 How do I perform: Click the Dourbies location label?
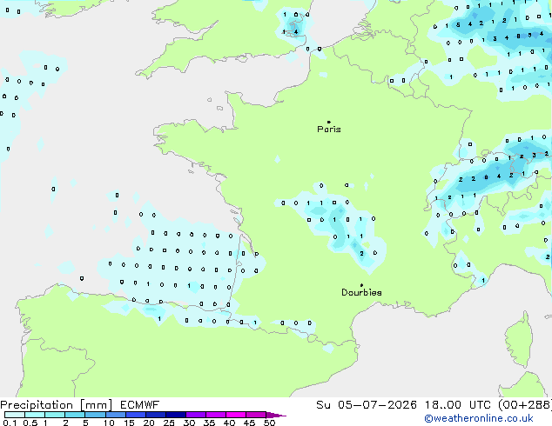point(361,292)
